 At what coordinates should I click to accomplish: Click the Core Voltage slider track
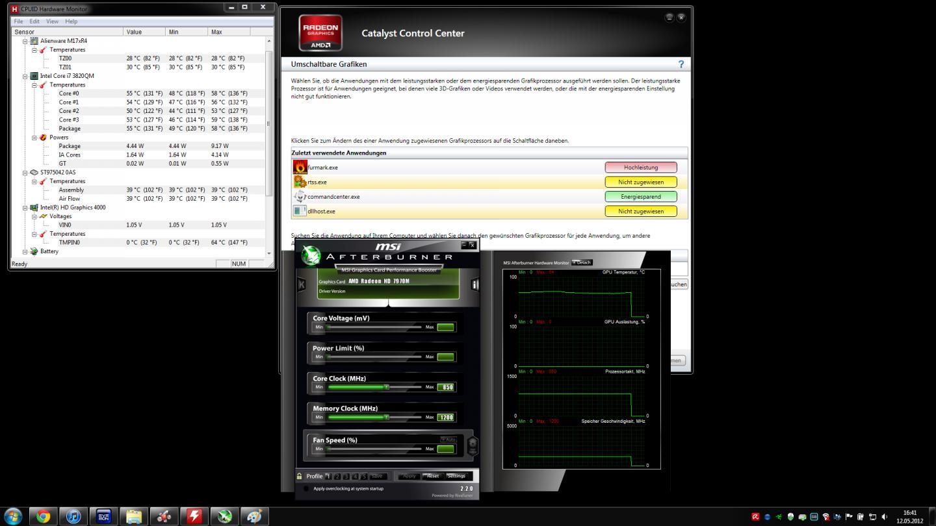pos(374,327)
